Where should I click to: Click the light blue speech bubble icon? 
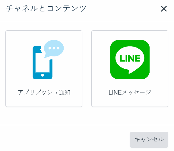pyautogui.click(x=54, y=49)
